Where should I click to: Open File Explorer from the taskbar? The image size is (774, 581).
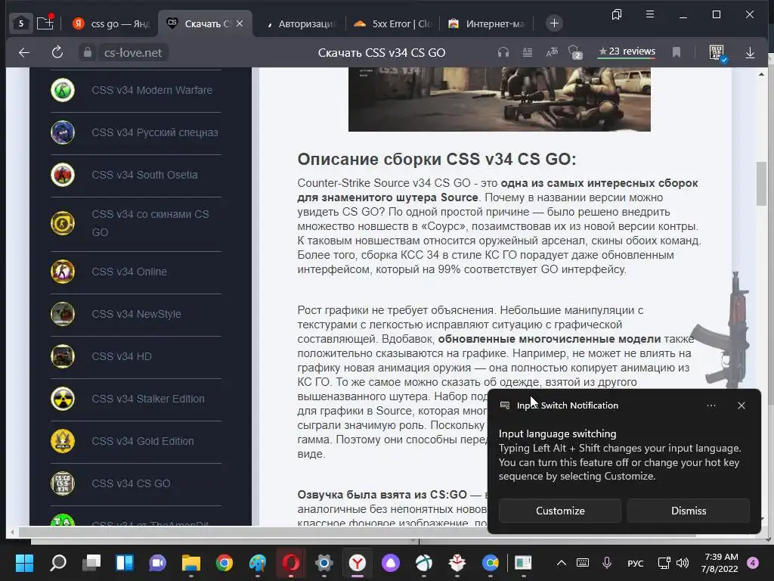point(191,563)
